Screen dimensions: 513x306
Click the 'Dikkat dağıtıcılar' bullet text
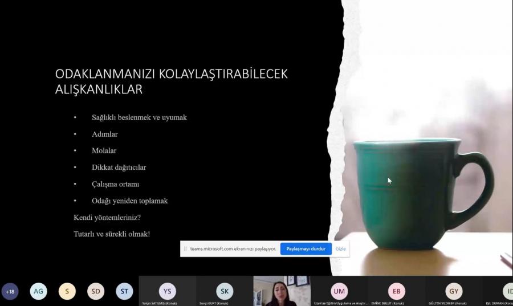click(119, 168)
